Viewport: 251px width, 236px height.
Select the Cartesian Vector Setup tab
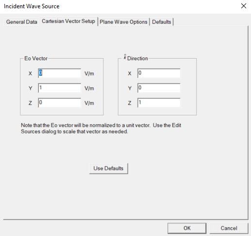point(68,21)
